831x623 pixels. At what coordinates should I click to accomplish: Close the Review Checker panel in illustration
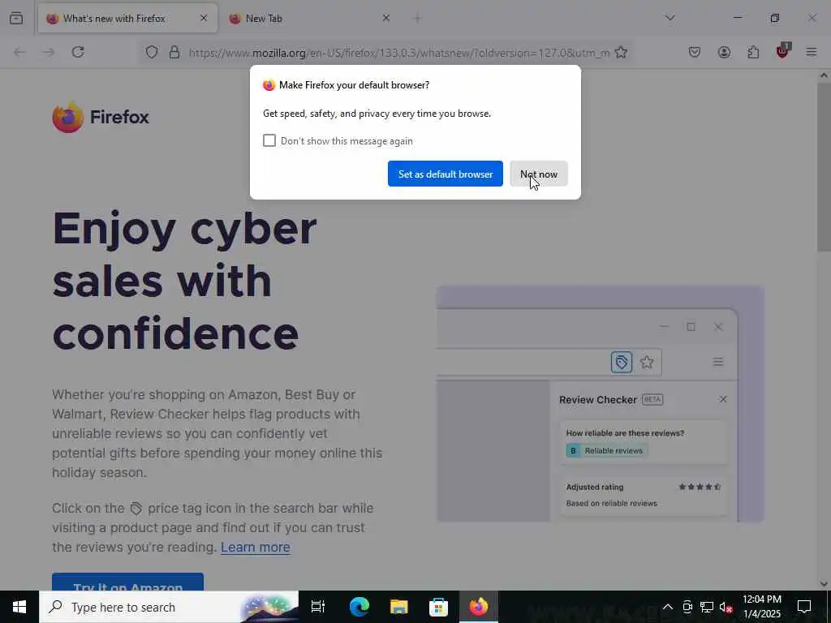tap(723, 399)
